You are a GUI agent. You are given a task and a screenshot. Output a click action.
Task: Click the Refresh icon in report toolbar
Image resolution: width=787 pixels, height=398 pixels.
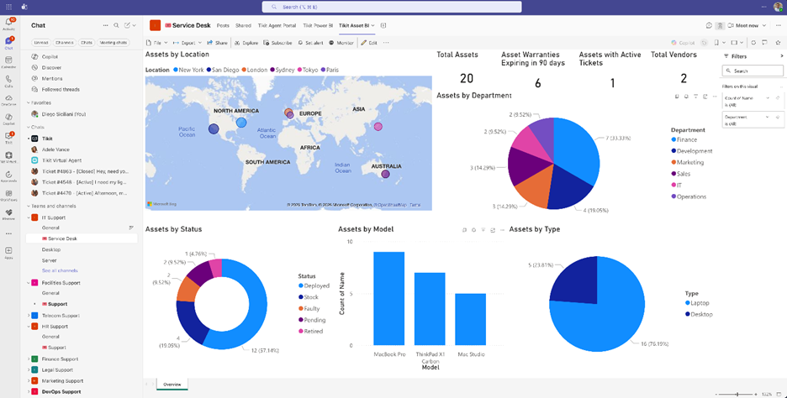[753, 42]
